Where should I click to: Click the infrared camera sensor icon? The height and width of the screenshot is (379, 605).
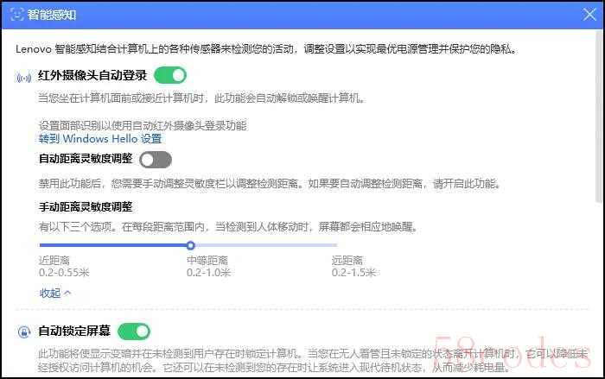click(24, 77)
